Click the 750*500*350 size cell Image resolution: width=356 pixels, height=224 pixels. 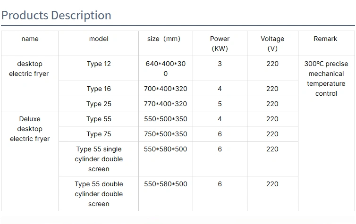(x=165, y=134)
